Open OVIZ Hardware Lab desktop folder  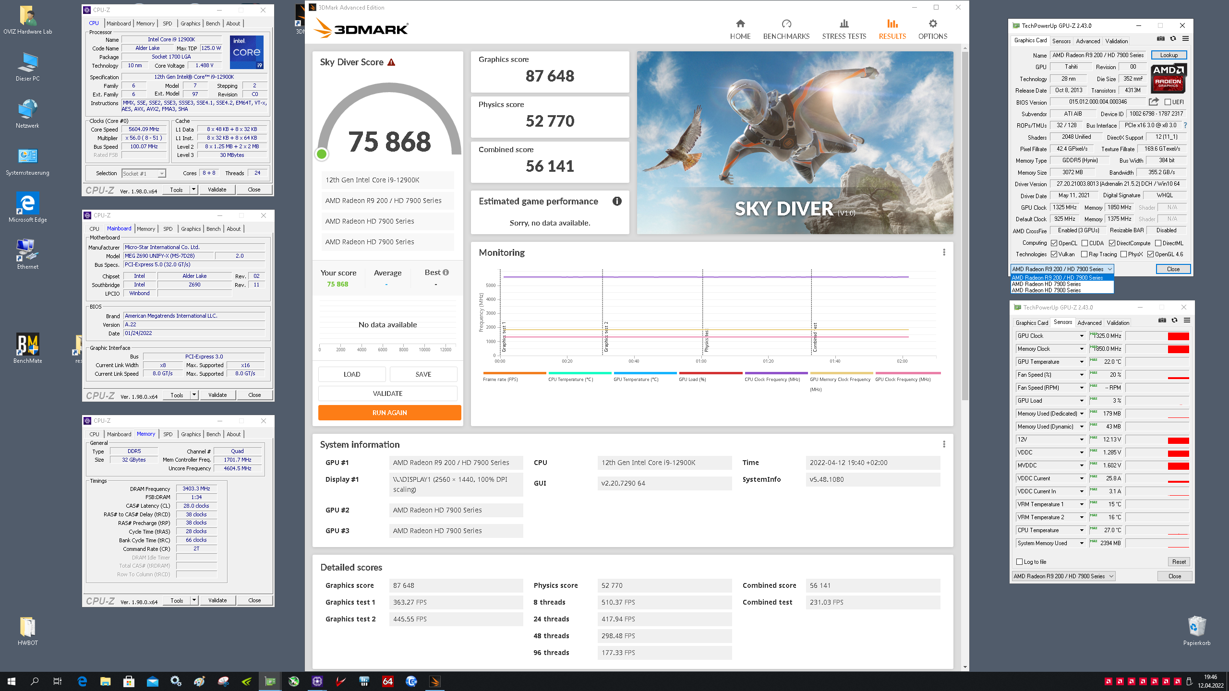(x=28, y=20)
